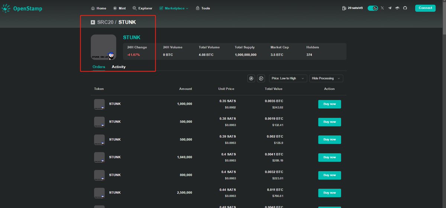446x208 pixels.
Task: Click the Amount column header
Action: [185, 89]
